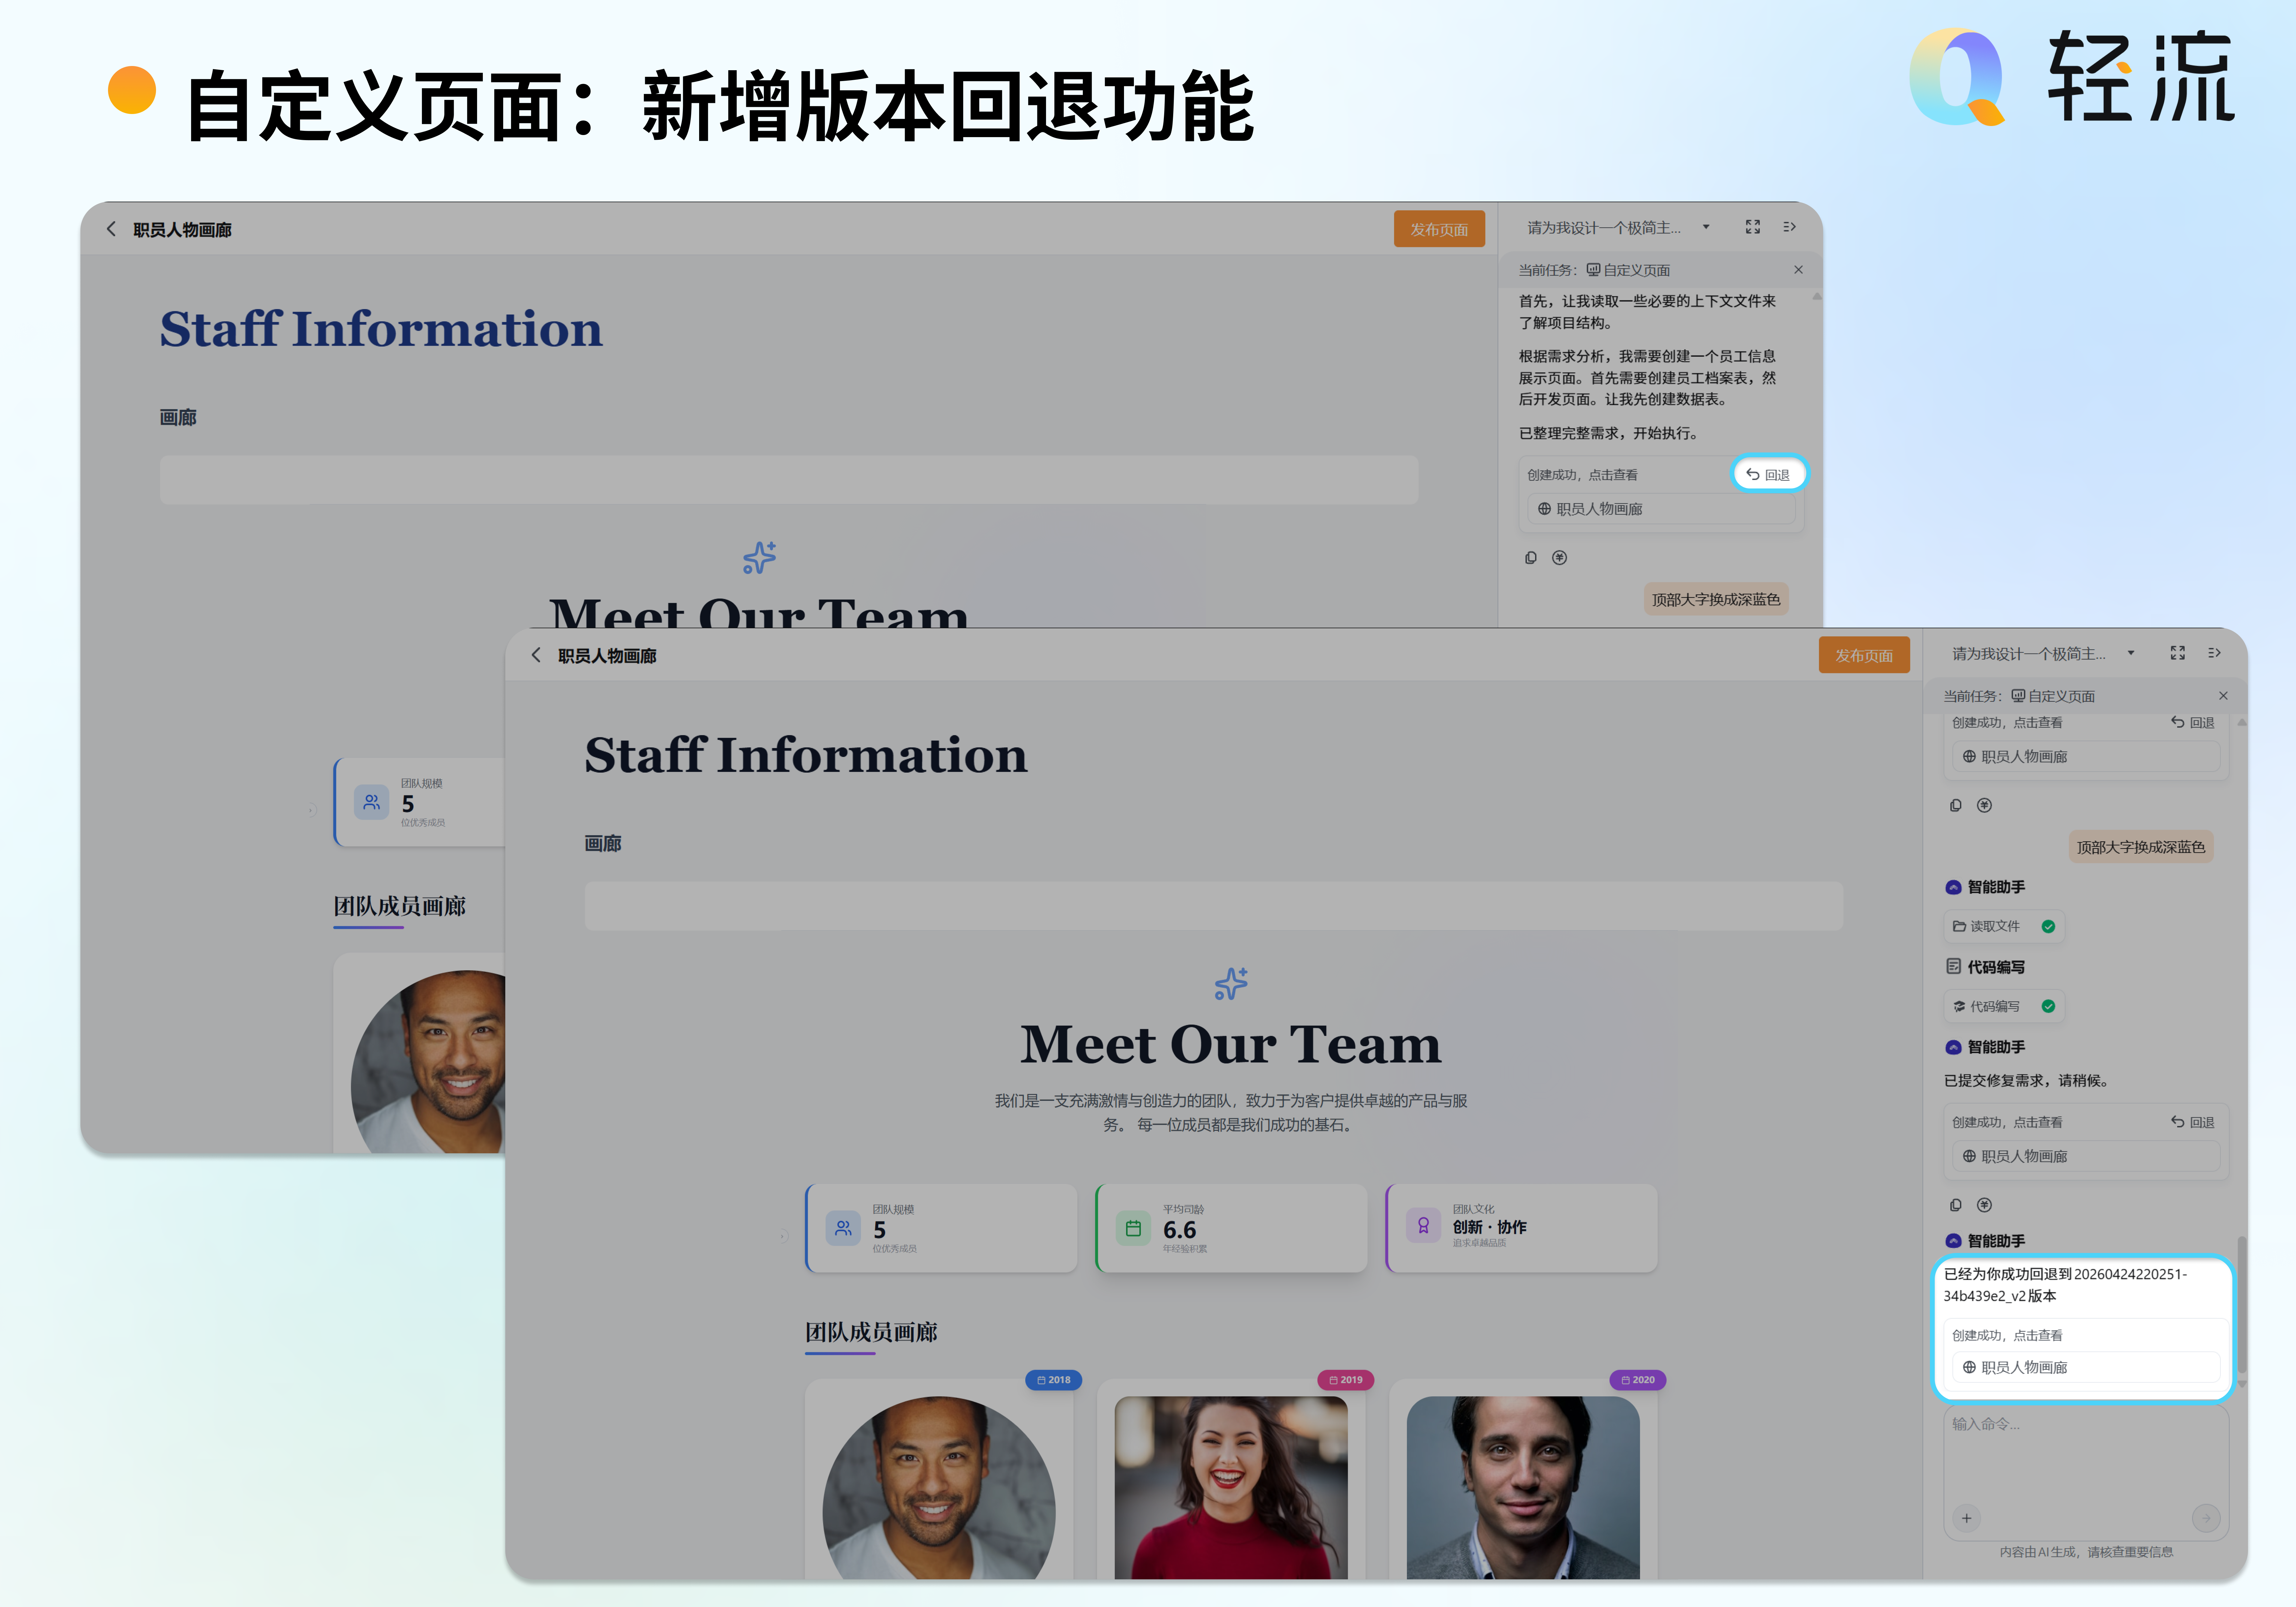
Task: Click the back arrow in the front window header
Action: point(536,655)
